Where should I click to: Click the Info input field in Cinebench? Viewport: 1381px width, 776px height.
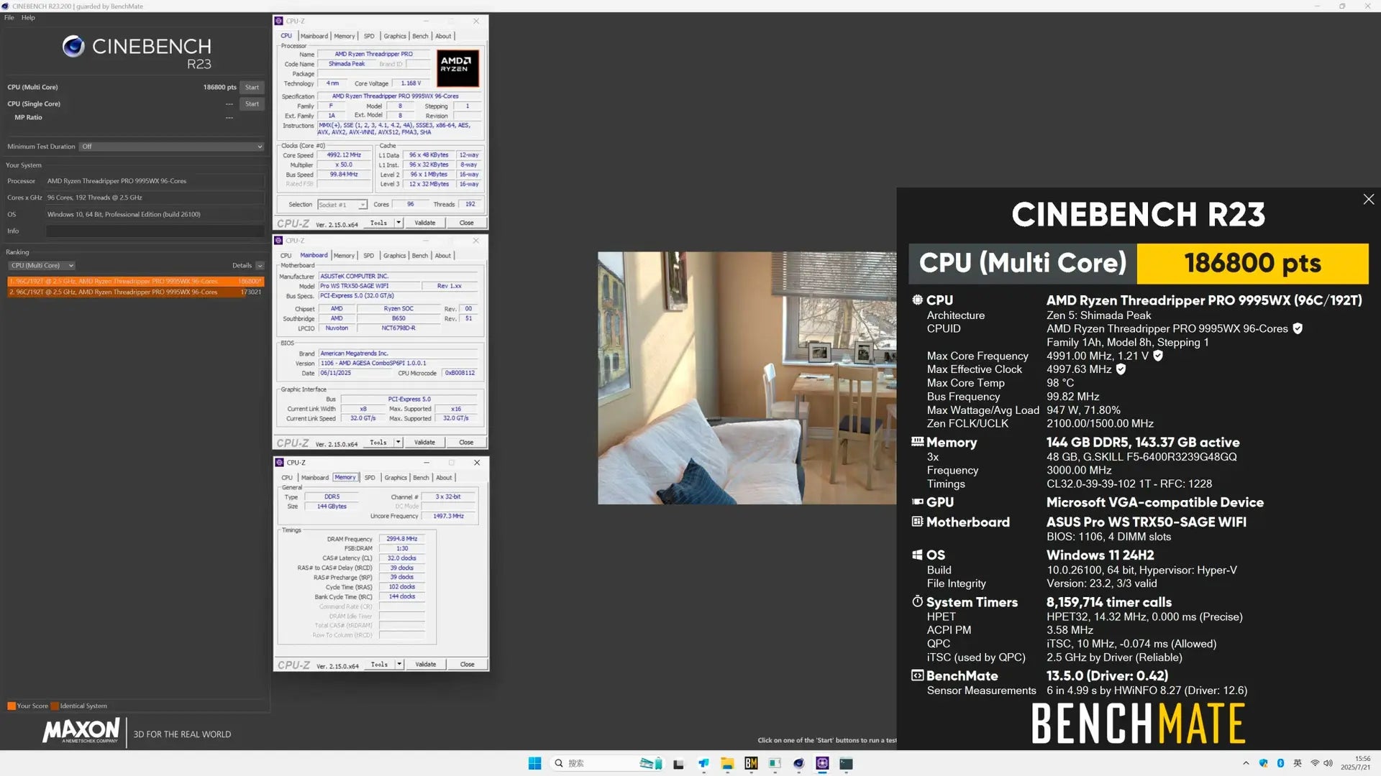pos(155,231)
